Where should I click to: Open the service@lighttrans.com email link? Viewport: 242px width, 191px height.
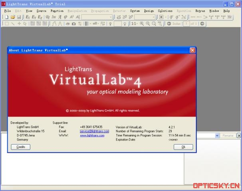pyautogui.click(x=95, y=131)
